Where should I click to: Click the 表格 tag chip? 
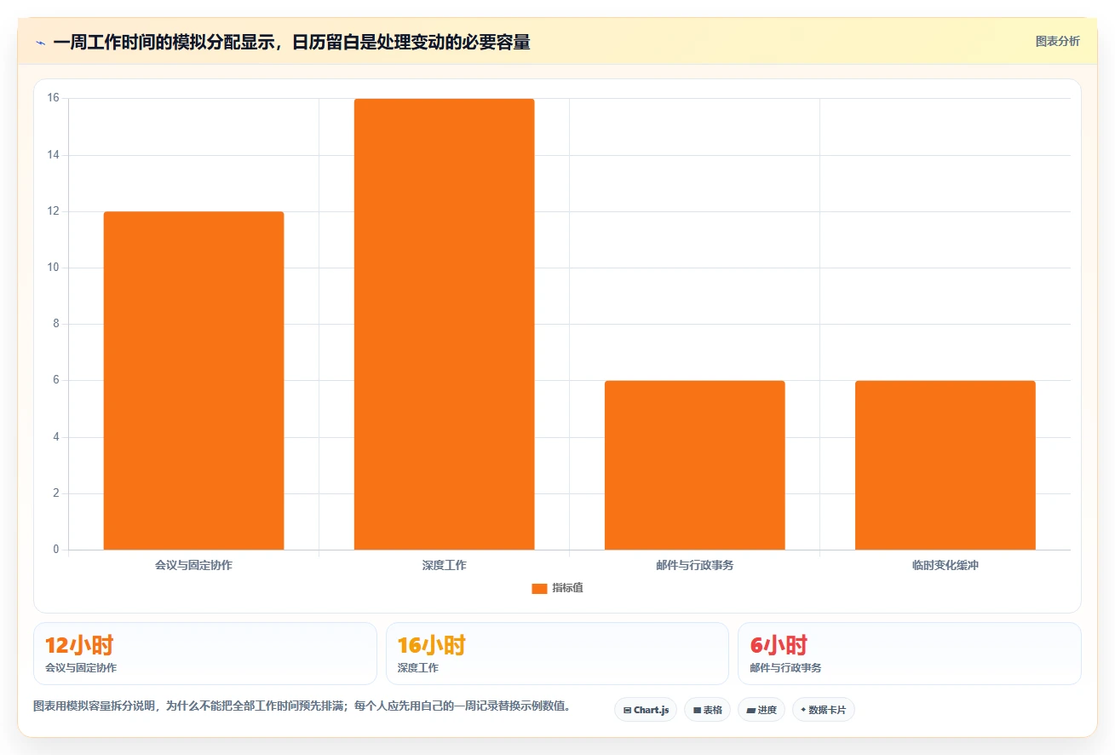tap(707, 710)
